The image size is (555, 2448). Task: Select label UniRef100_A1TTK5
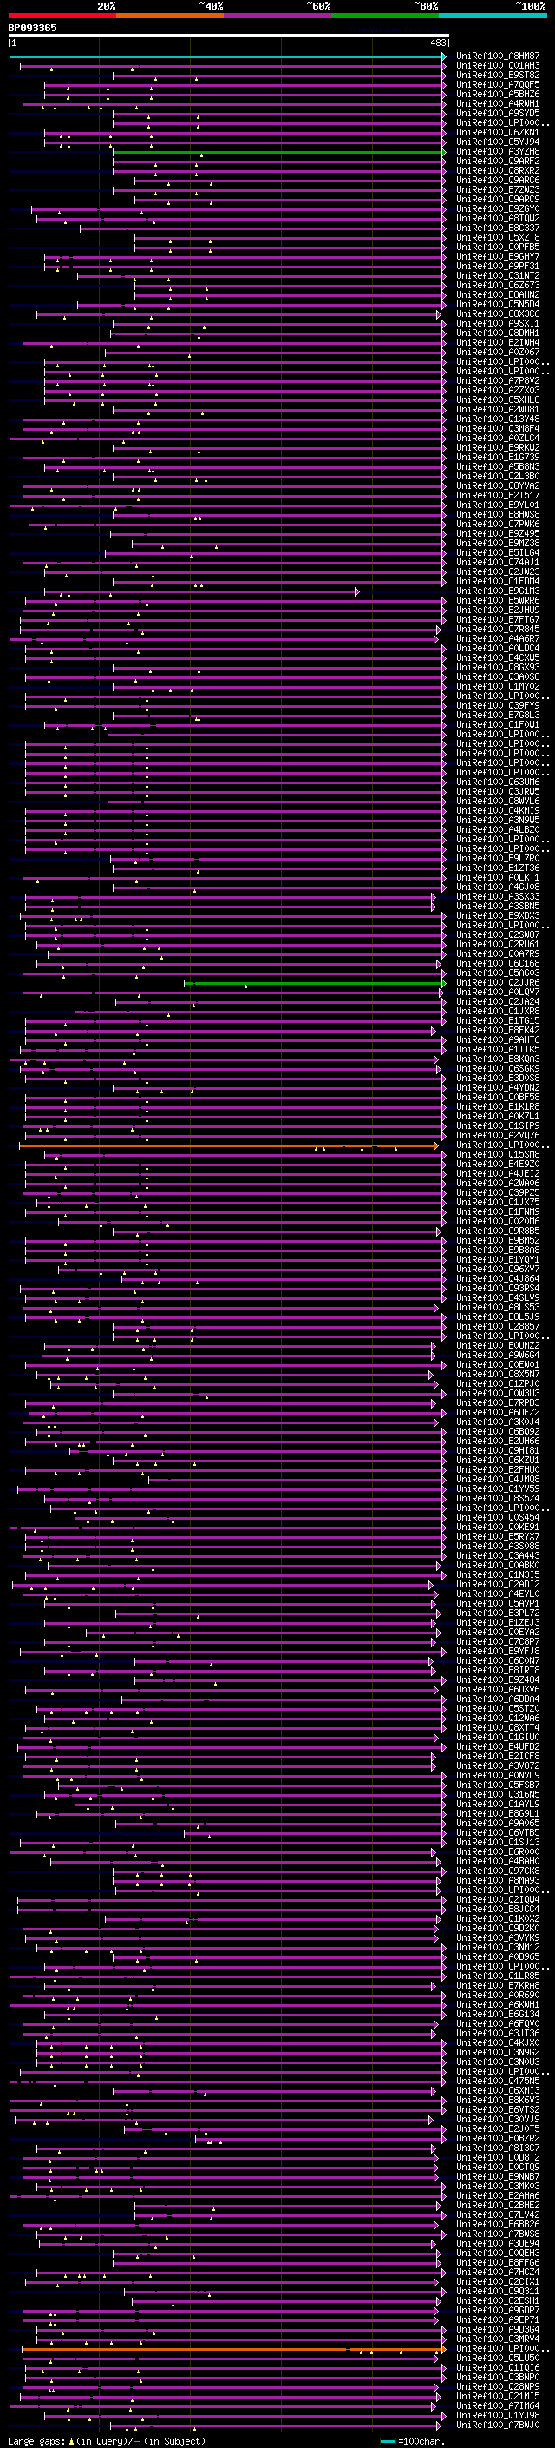click(x=497, y=1049)
